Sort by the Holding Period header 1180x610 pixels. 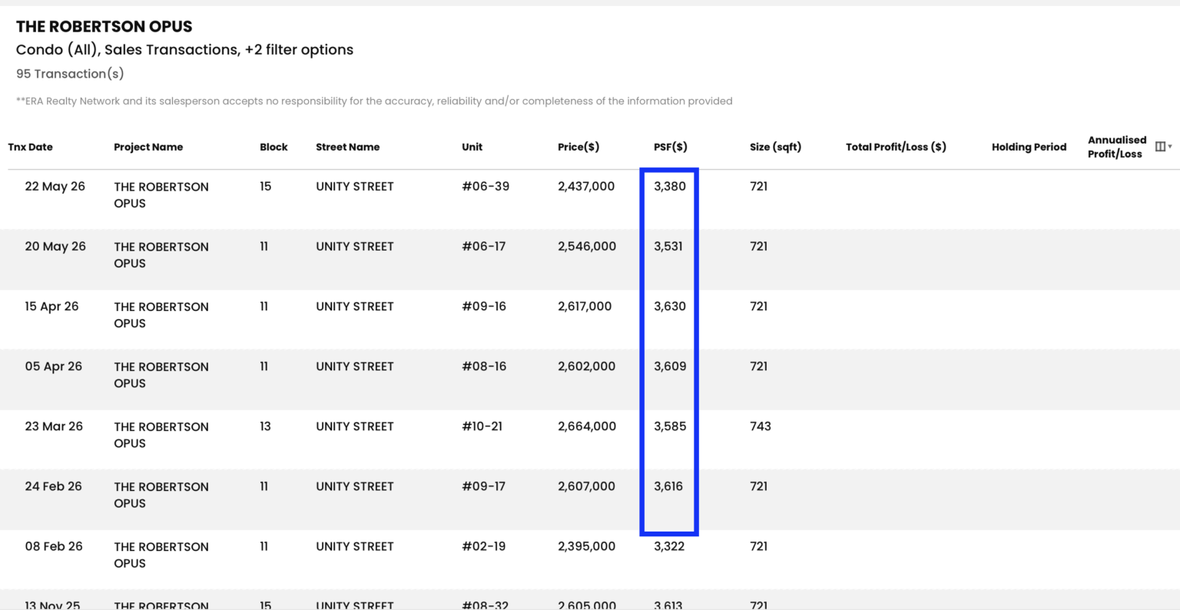(1029, 147)
